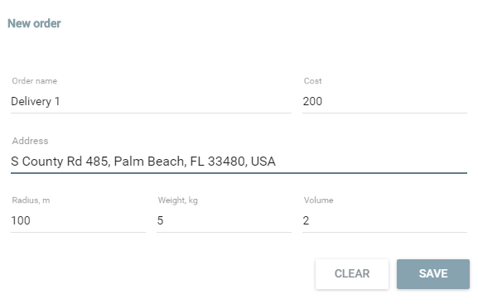Viewport: 478px width, 304px height.
Task: Click the 'Address' field label
Action: [30, 141]
